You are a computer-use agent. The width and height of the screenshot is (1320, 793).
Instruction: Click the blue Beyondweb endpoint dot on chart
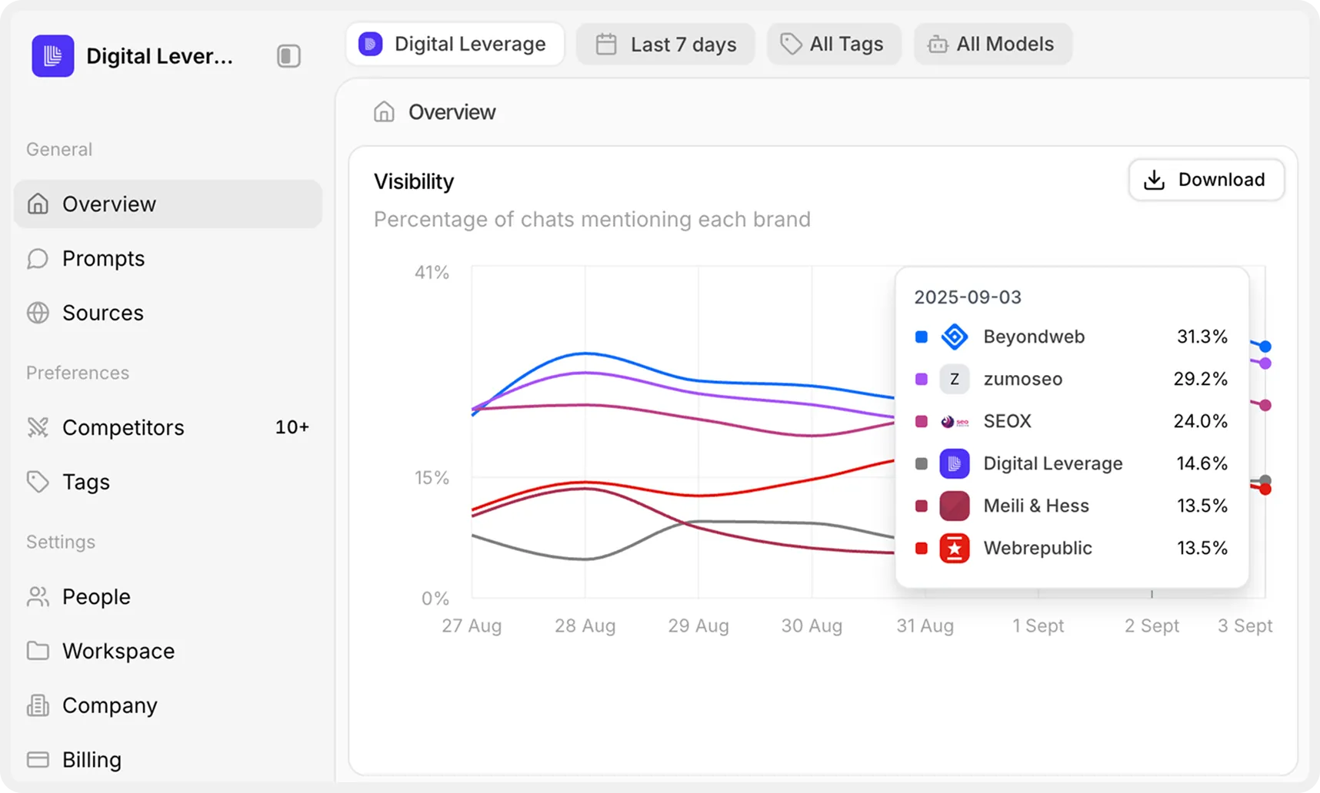tap(1265, 347)
